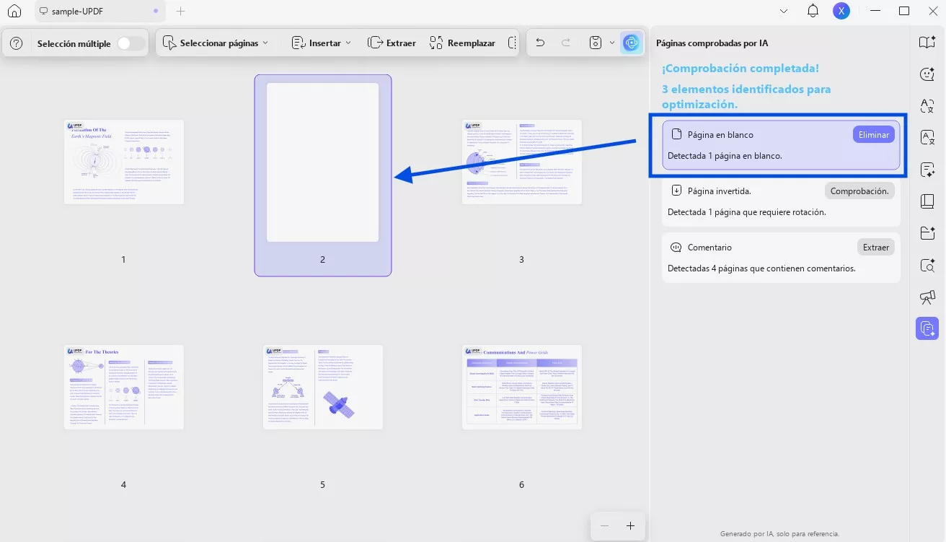
Task: Select page 5 thumbnail
Action: coord(323,388)
